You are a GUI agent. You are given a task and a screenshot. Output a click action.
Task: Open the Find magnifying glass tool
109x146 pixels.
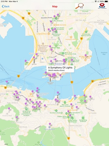coord(79,6)
